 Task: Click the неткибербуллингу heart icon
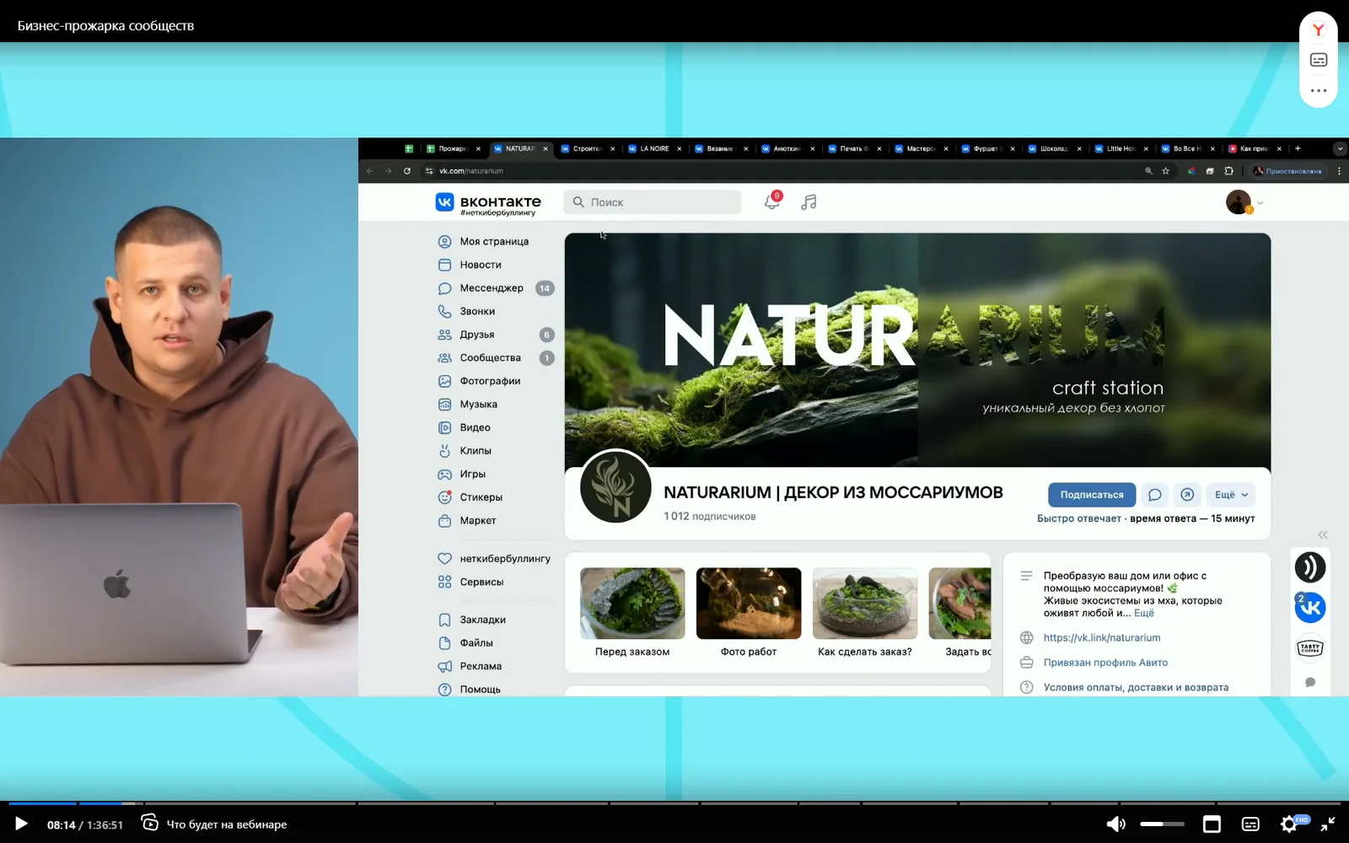(x=444, y=558)
